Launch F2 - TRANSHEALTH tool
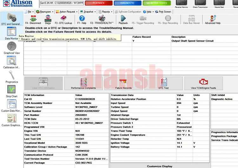Viewport: 238px width, 168px height. coord(102,20)
